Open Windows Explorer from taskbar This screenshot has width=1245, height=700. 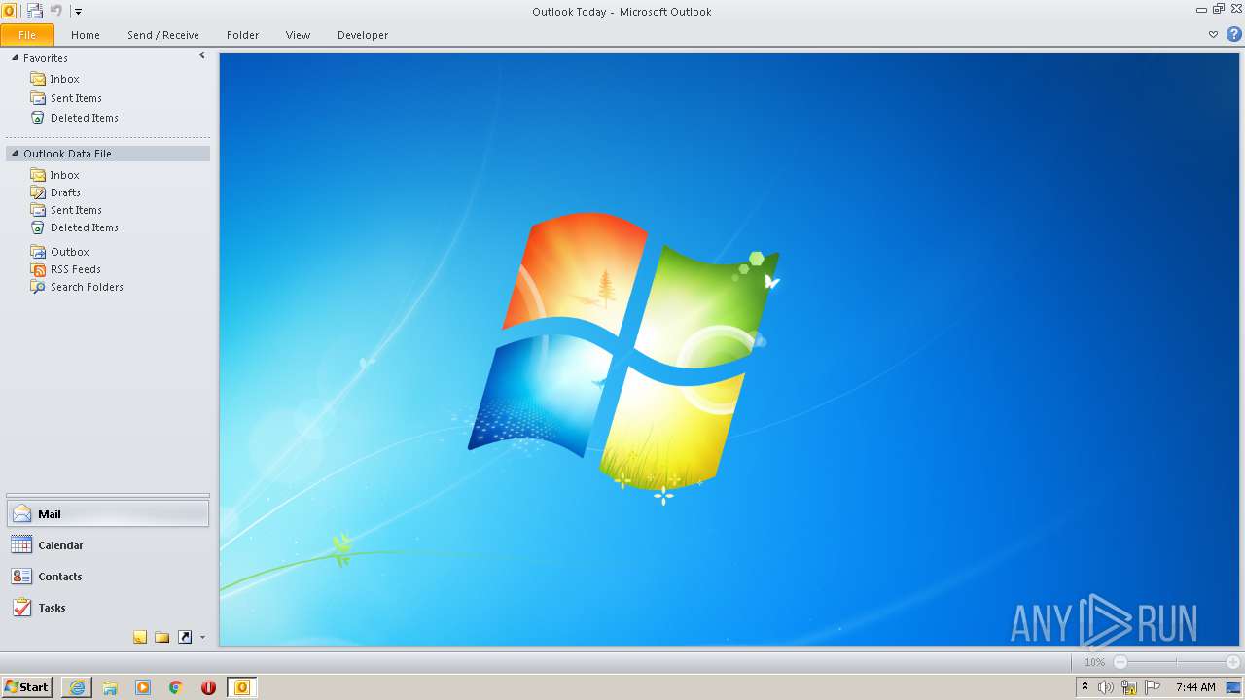click(x=110, y=687)
